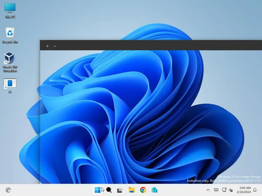262x196 pixels.
Task: Click the "Oracle VM VirtualBox" label text
Action: [x=10, y=69]
